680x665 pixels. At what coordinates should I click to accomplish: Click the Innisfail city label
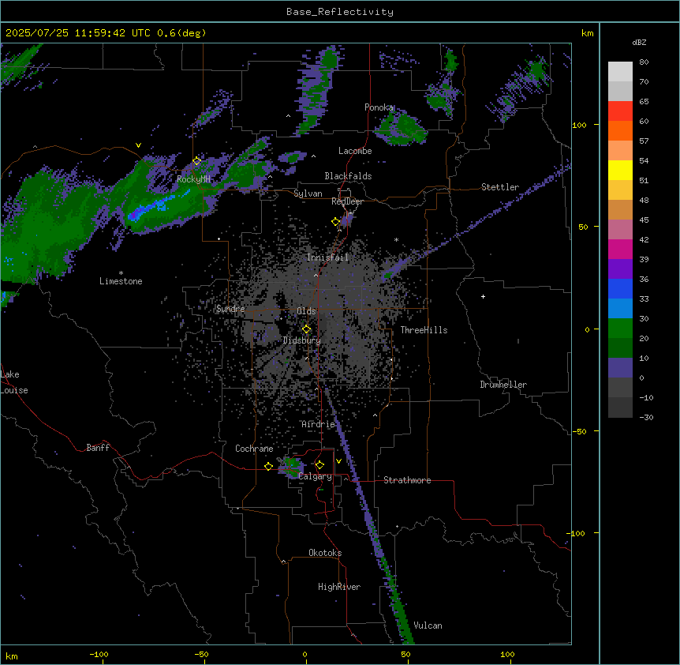pyautogui.click(x=327, y=257)
